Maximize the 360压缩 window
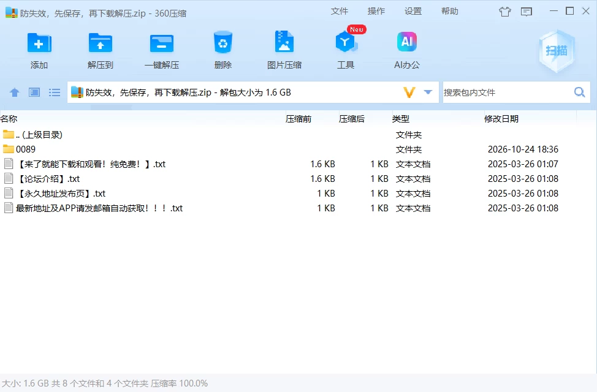Image resolution: width=597 pixels, height=392 pixels. click(569, 11)
